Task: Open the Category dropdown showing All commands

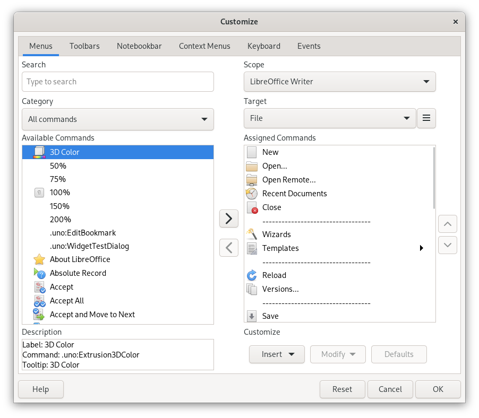Action: pos(117,119)
